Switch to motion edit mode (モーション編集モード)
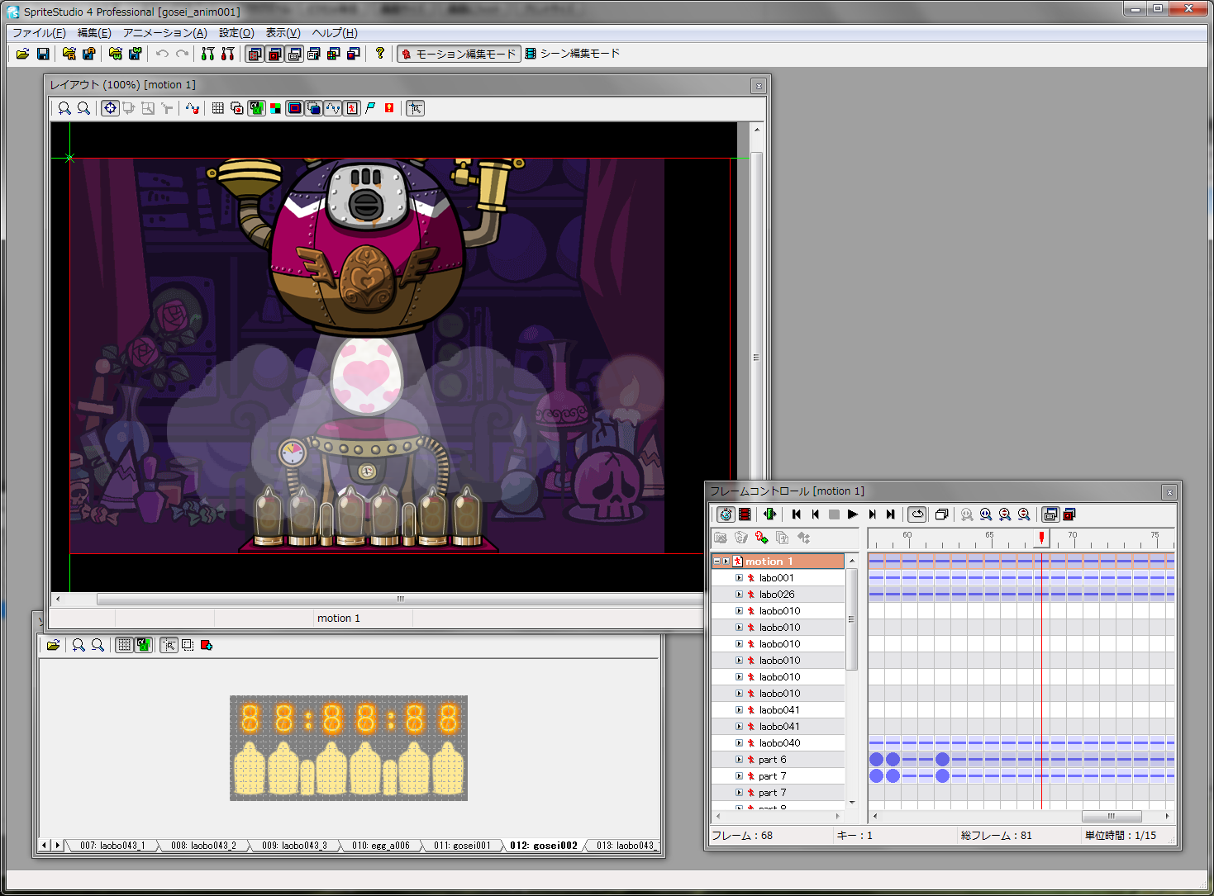 459,54
